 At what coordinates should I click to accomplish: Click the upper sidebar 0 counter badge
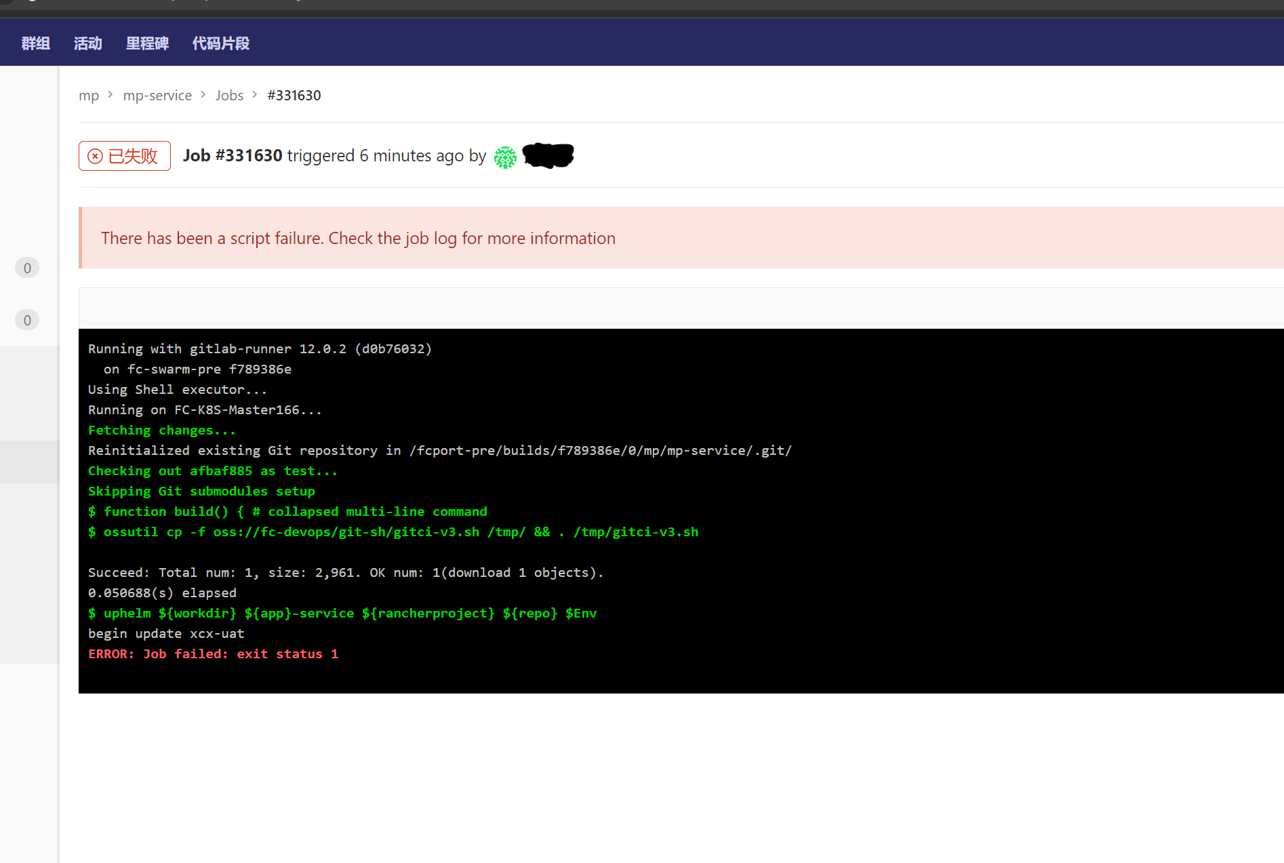click(x=27, y=268)
